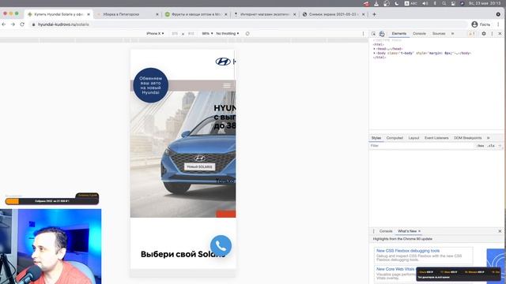Open the New CSS Flexbox debugging tools link
The height and width of the screenshot is (284, 506).
tap(408, 251)
